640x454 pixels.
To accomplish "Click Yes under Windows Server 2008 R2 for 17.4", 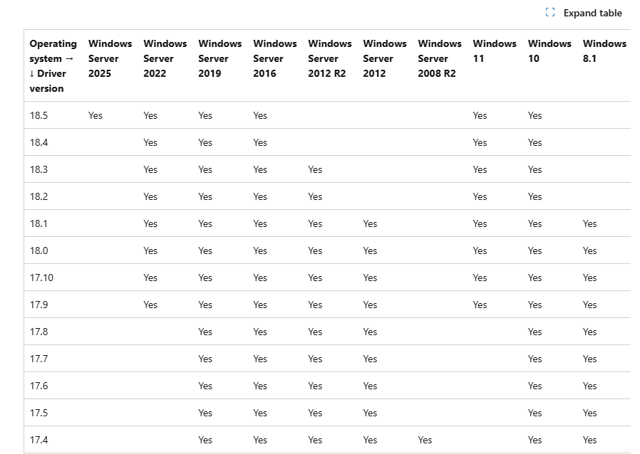I will [x=425, y=440].
